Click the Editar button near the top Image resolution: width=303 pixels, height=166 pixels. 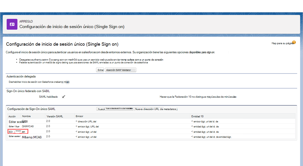100,70
